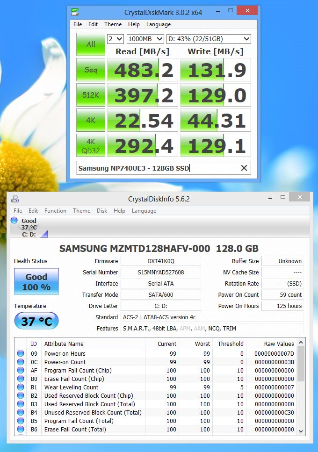The width and height of the screenshot is (318, 452).
Task: Click the Power On Count value 59 count
Action: [282, 294]
